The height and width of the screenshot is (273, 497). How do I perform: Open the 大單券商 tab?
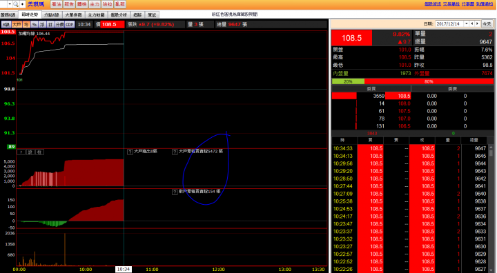tap(73, 15)
